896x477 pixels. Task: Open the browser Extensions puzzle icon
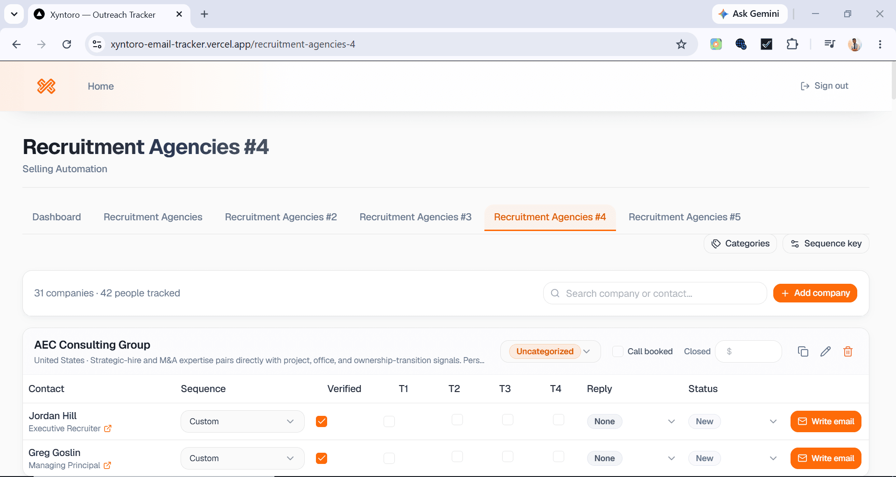point(792,44)
